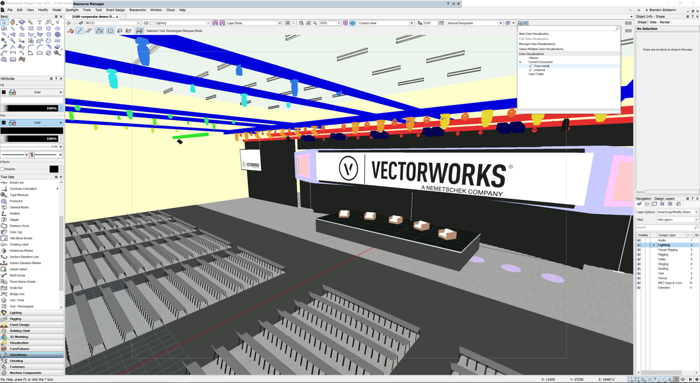Open the Spotlight menu
Image resolution: width=700 pixels, height=383 pixels.
point(72,10)
